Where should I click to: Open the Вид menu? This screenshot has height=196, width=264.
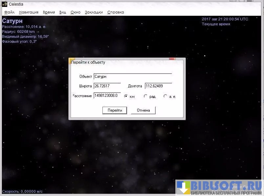63,12
